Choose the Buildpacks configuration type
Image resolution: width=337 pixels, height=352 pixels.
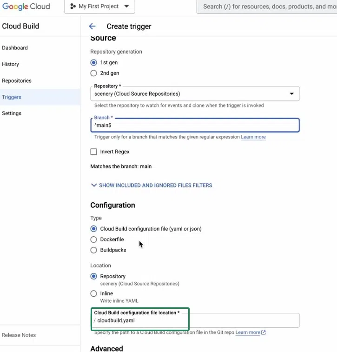(94, 250)
